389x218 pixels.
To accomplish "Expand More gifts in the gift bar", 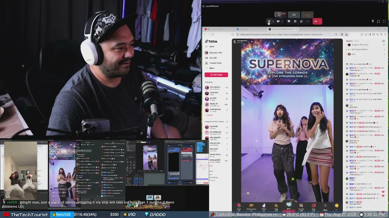I will 325,207.
